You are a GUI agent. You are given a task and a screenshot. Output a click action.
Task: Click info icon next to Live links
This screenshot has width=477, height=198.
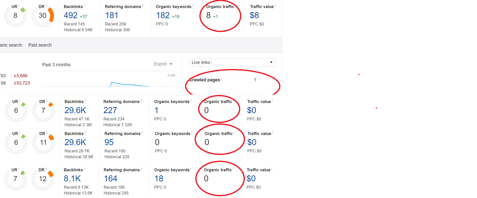pyautogui.click(x=211, y=61)
